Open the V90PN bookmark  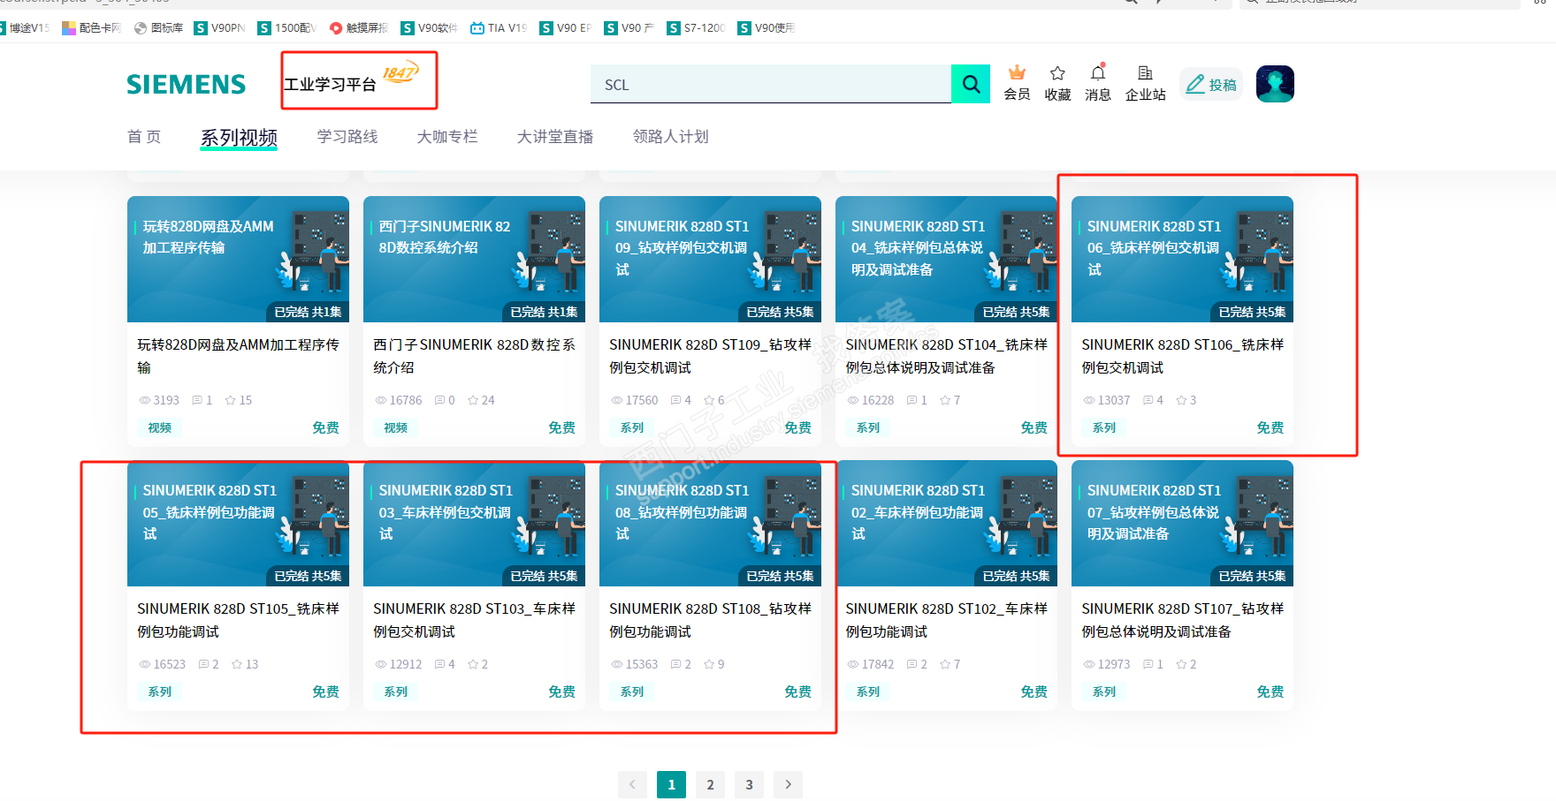point(220,27)
